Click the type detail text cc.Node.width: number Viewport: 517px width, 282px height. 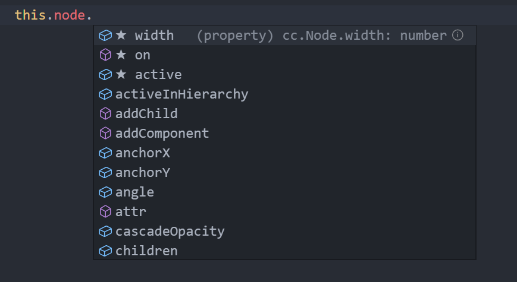364,35
